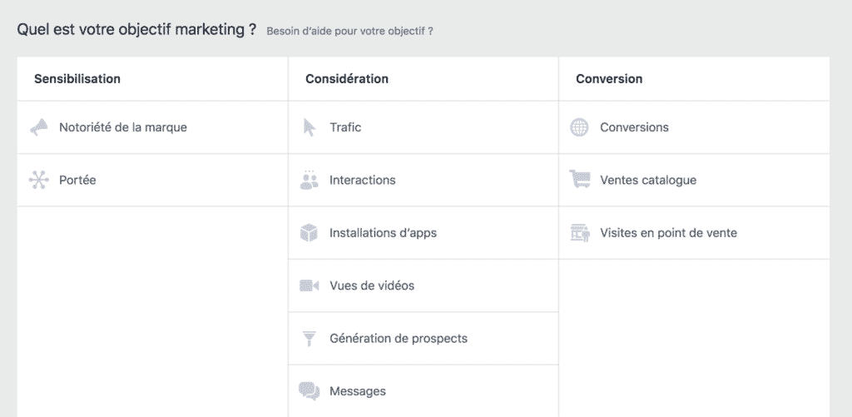
Task: Select the Notoriété de la marque objective
Action: pos(123,127)
